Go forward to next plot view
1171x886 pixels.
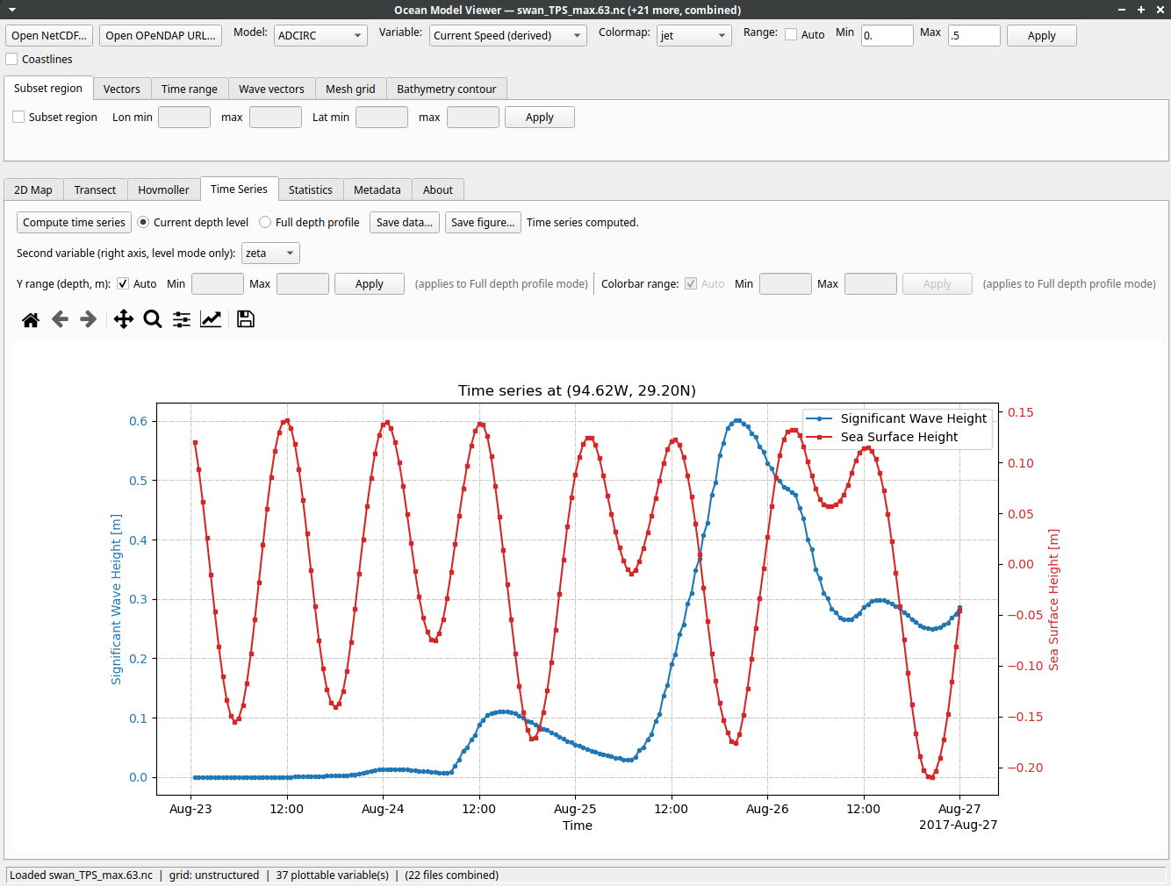click(x=89, y=319)
